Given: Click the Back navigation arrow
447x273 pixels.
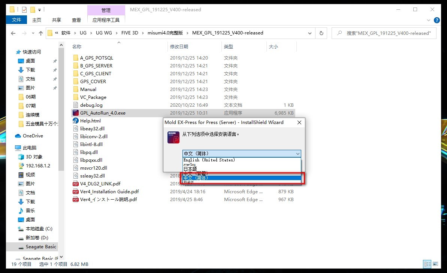Looking at the screenshot, I should pos(13,33).
